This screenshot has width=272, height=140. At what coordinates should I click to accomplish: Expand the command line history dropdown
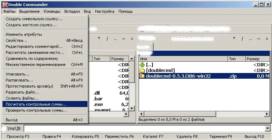click(x=268, y=128)
